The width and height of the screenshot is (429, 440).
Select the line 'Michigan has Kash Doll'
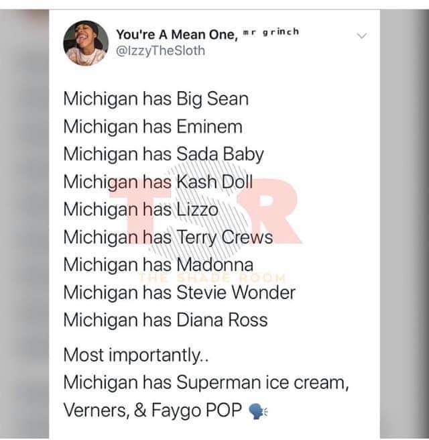[x=158, y=182]
